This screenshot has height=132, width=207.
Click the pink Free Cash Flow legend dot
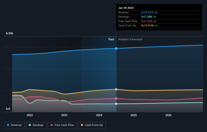pyautogui.click(x=52, y=125)
